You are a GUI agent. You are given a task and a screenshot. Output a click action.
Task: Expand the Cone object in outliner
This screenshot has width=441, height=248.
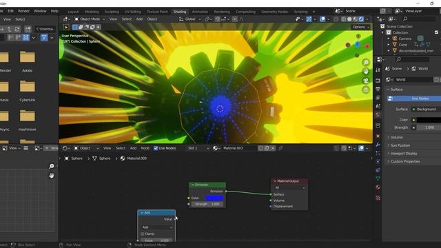pyautogui.click(x=389, y=45)
